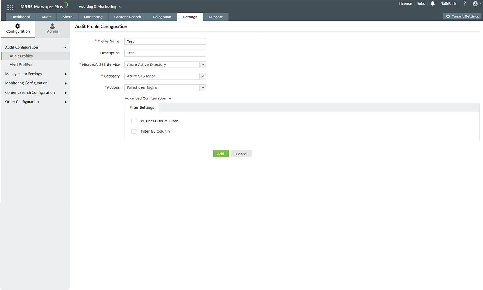Click the Profile Name input field
Viewport: 483px width, 290px height.
(x=165, y=41)
